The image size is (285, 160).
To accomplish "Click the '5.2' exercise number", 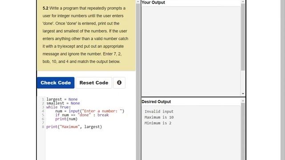I will click(45, 8).
